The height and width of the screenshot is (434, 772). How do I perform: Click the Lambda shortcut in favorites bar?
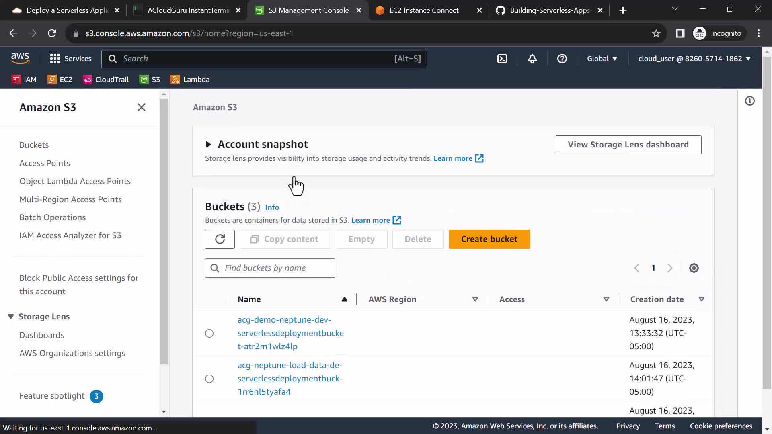190,80
